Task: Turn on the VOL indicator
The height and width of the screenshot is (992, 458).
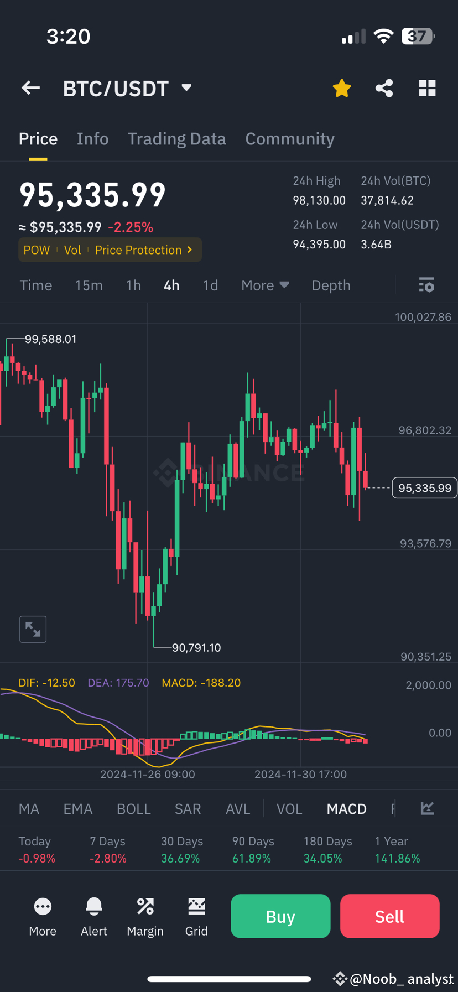Action: [289, 808]
